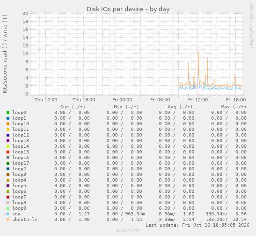Viewport: 256px width, 236px height.
Task: Click the loop8 legend label
Action: pyautogui.click(x=19, y=203)
